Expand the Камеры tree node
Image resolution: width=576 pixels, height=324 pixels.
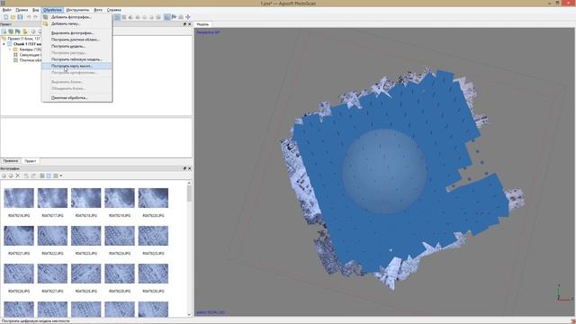tap(10, 49)
